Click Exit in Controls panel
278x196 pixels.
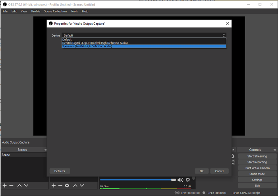pos(257,186)
